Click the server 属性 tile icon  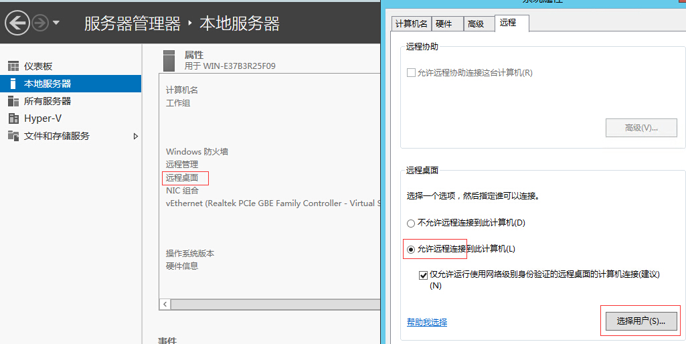click(170, 60)
